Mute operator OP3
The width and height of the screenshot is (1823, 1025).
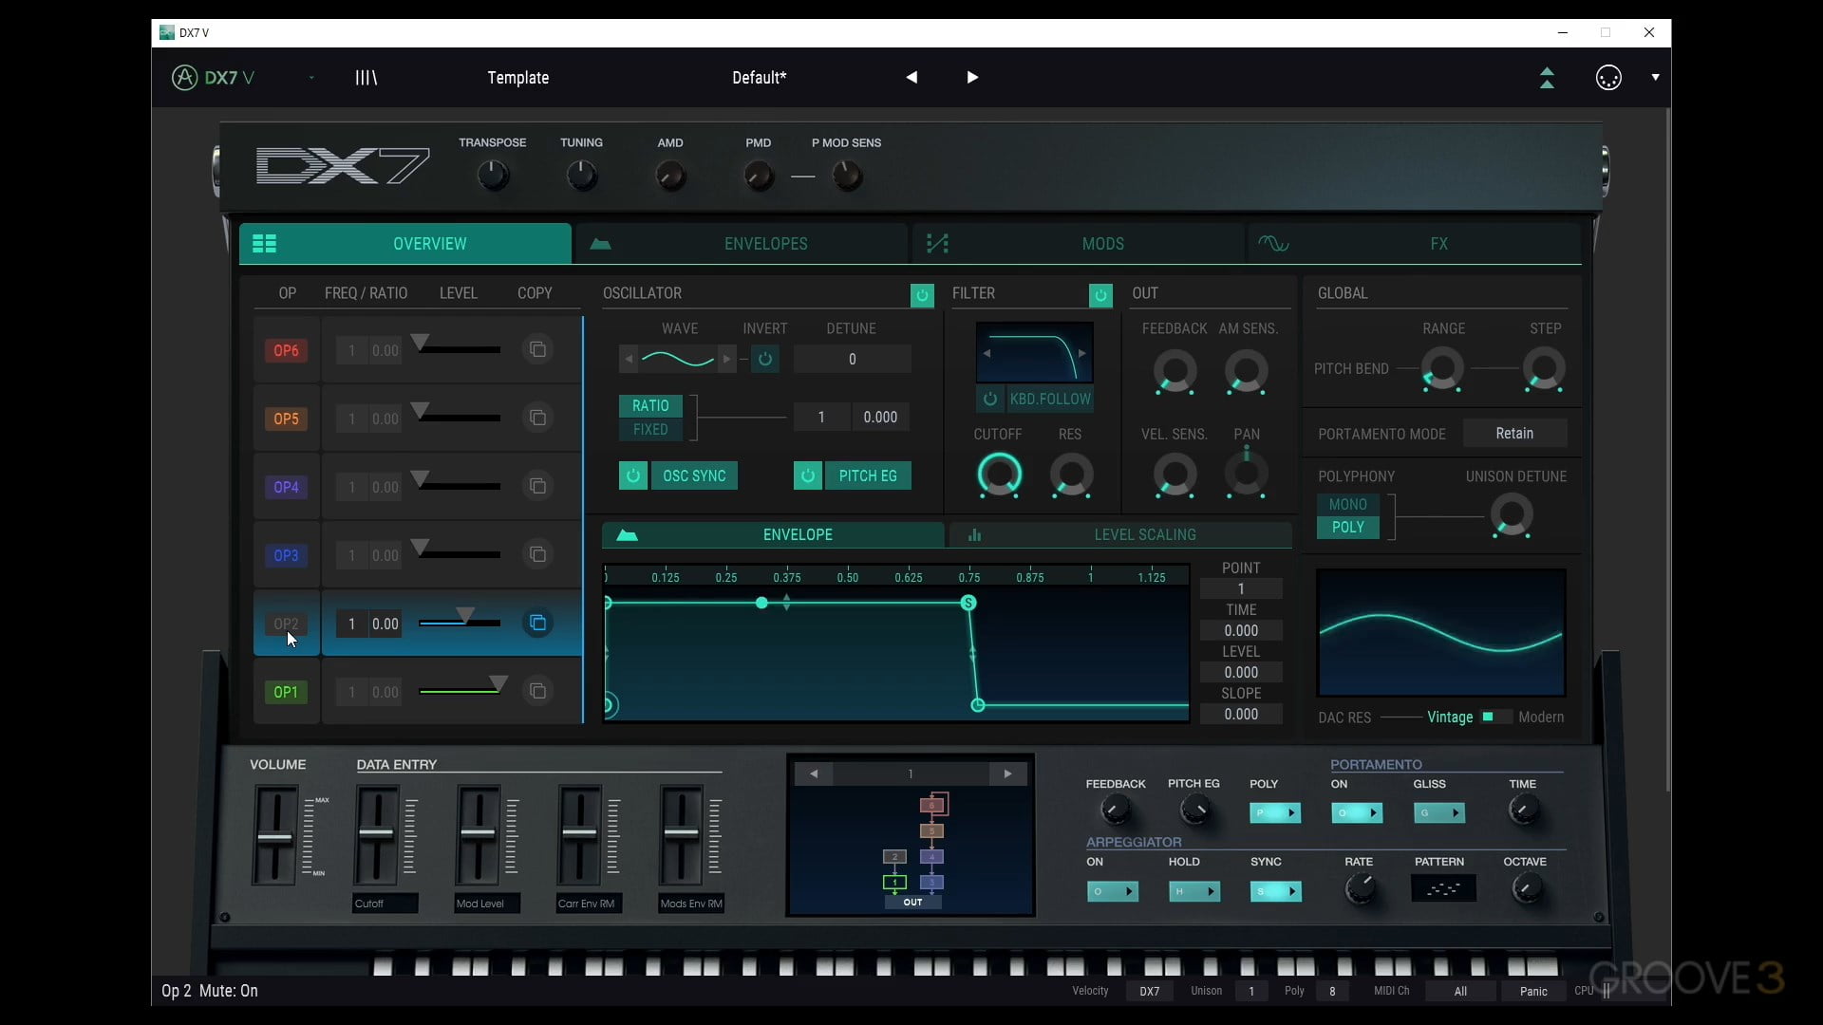tap(286, 555)
